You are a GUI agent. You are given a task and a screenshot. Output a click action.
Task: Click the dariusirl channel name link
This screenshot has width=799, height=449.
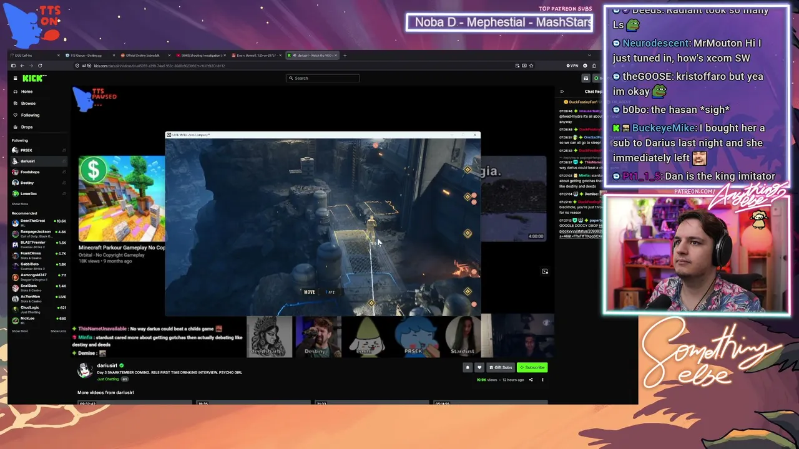click(x=107, y=365)
